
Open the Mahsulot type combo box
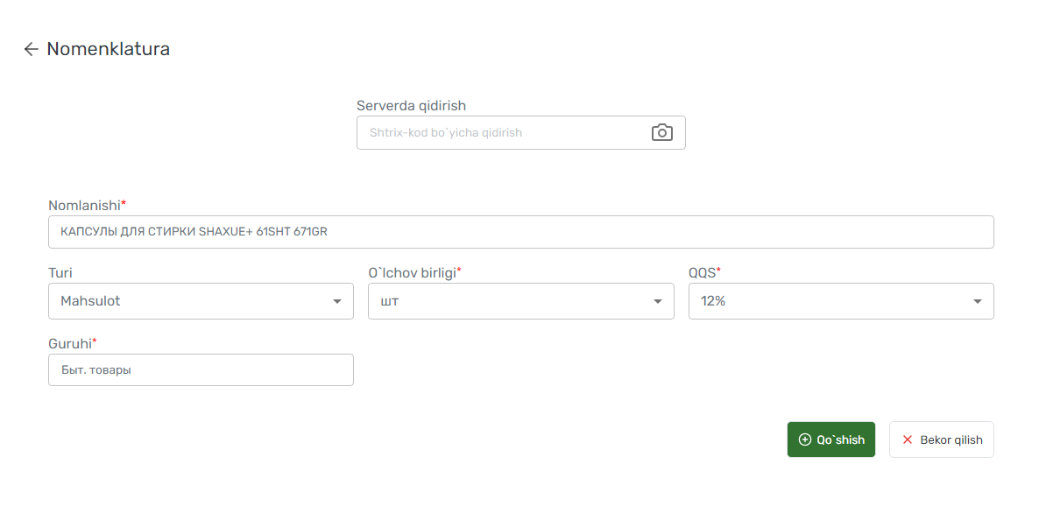coord(201,301)
